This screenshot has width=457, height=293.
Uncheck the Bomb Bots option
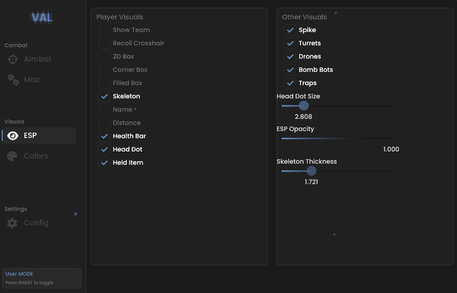290,70
